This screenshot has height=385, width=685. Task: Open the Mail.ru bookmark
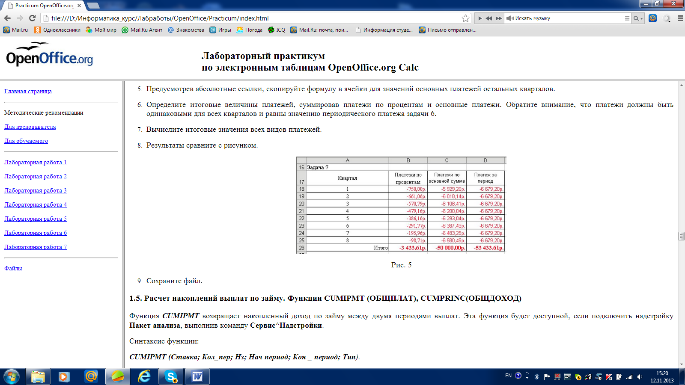tap(15, 30)
